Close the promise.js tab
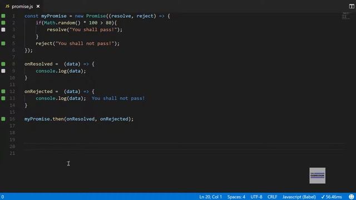Image resolution: width=356 pixels, height=200 pixels. coord(38,6)
